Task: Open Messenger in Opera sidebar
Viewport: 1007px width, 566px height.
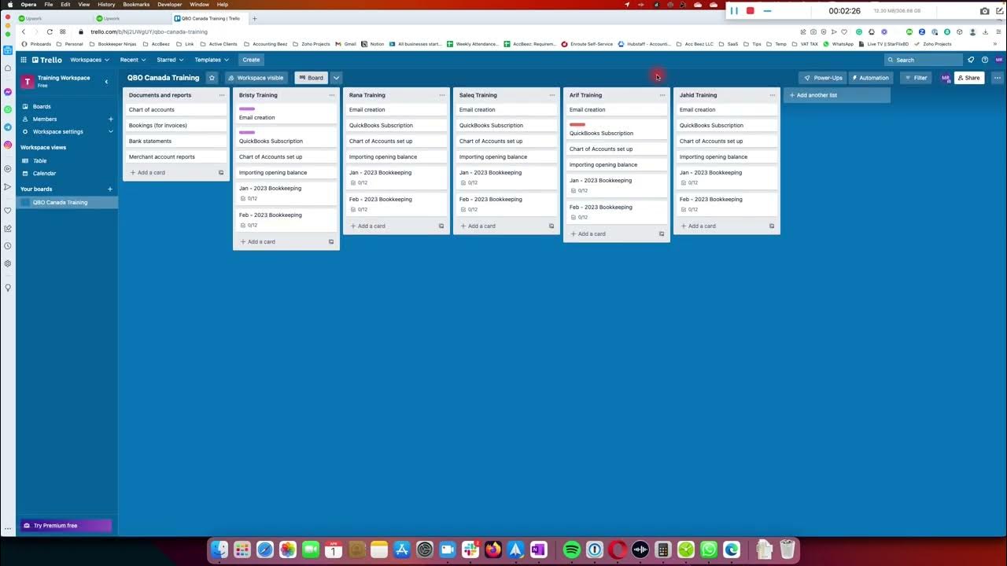Action: tap(8, 92)
